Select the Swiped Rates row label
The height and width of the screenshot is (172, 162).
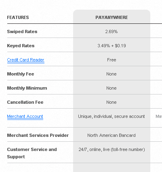tap(22, 31)
